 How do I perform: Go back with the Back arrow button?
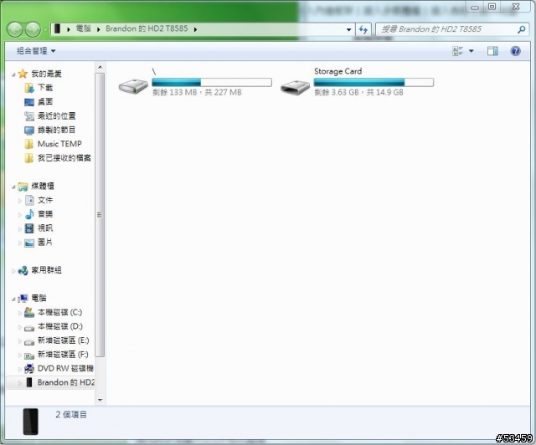coord(15,29)
